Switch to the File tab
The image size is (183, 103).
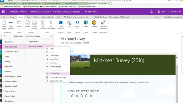click(x=4, y=17)
